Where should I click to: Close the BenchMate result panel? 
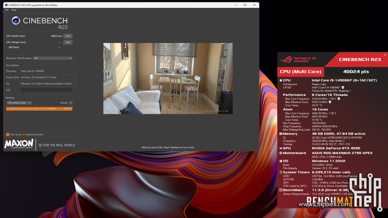click(x=385, y=55)
